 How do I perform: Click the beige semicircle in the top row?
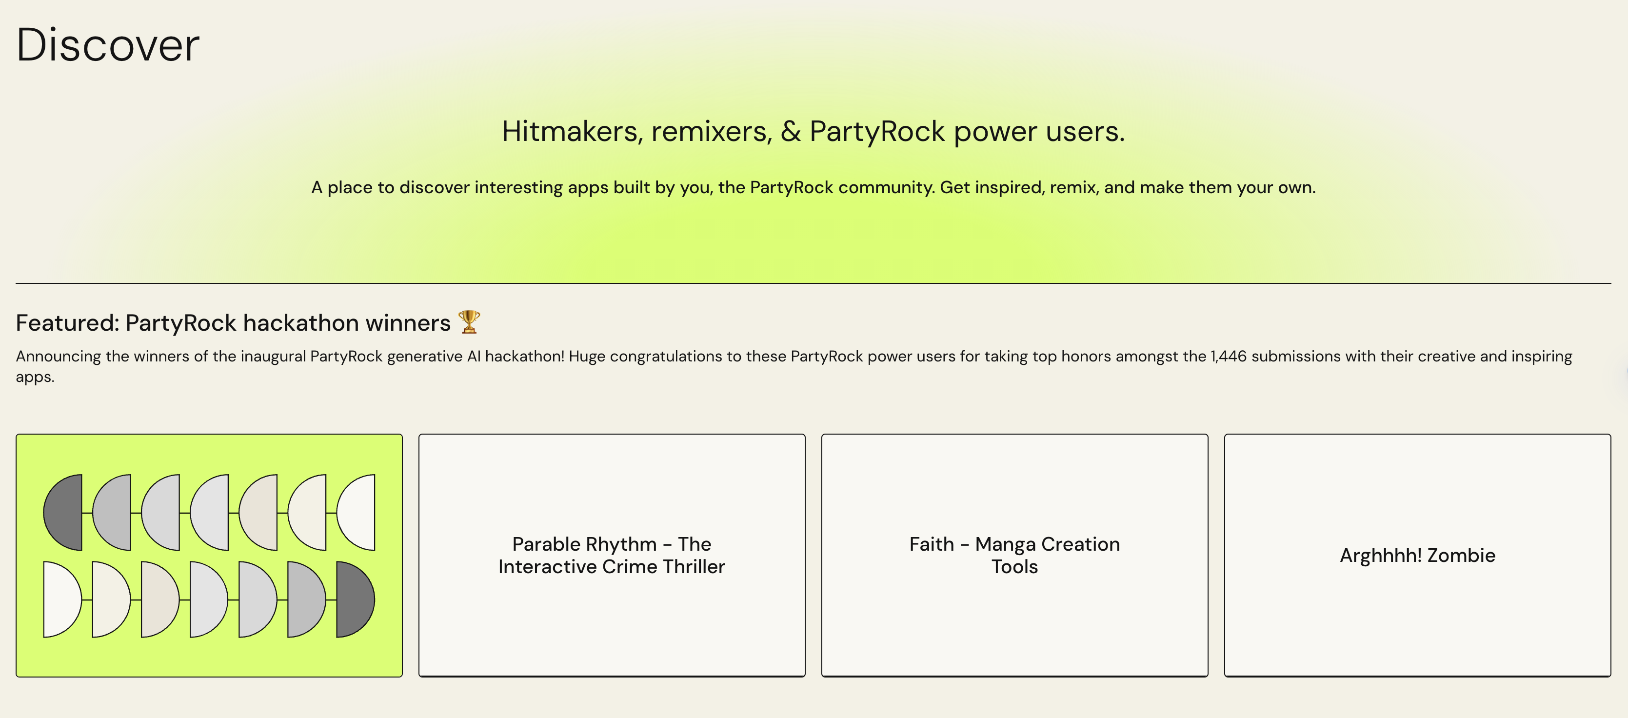[261, 513]
